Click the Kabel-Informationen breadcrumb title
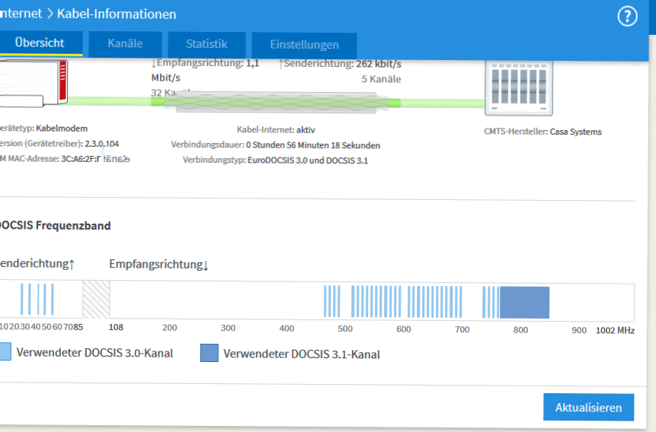The height and width of the screenshot is (432, 656). 117,14
